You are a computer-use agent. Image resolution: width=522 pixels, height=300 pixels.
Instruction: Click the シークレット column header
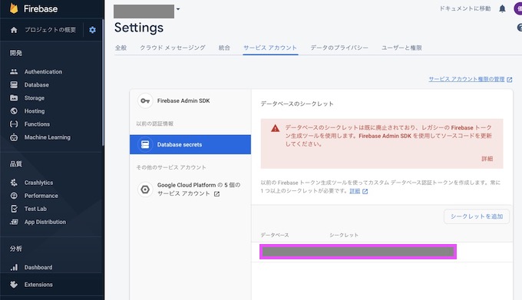click(x=344, y=235)
